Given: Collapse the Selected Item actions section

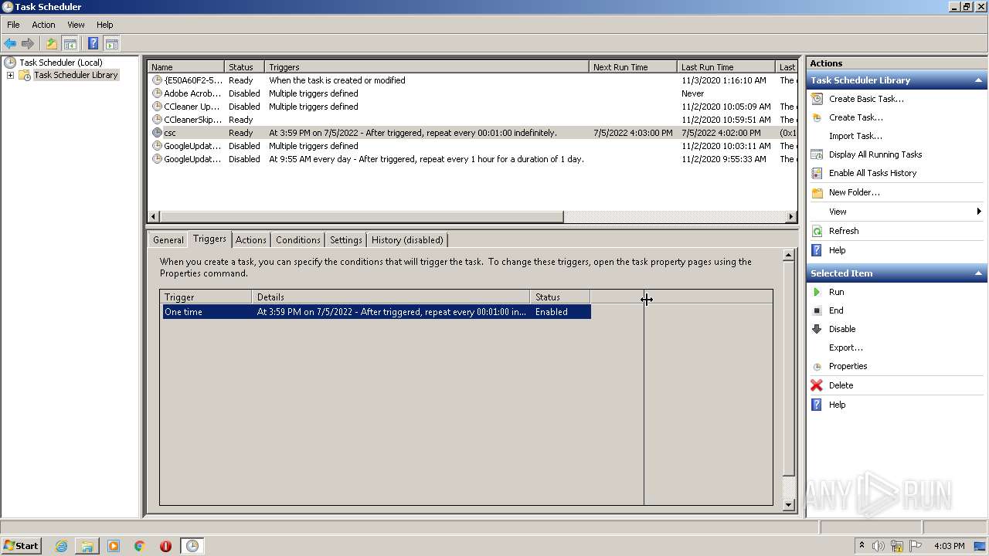Looking at the screenshot, I should [x=978, y=273].
